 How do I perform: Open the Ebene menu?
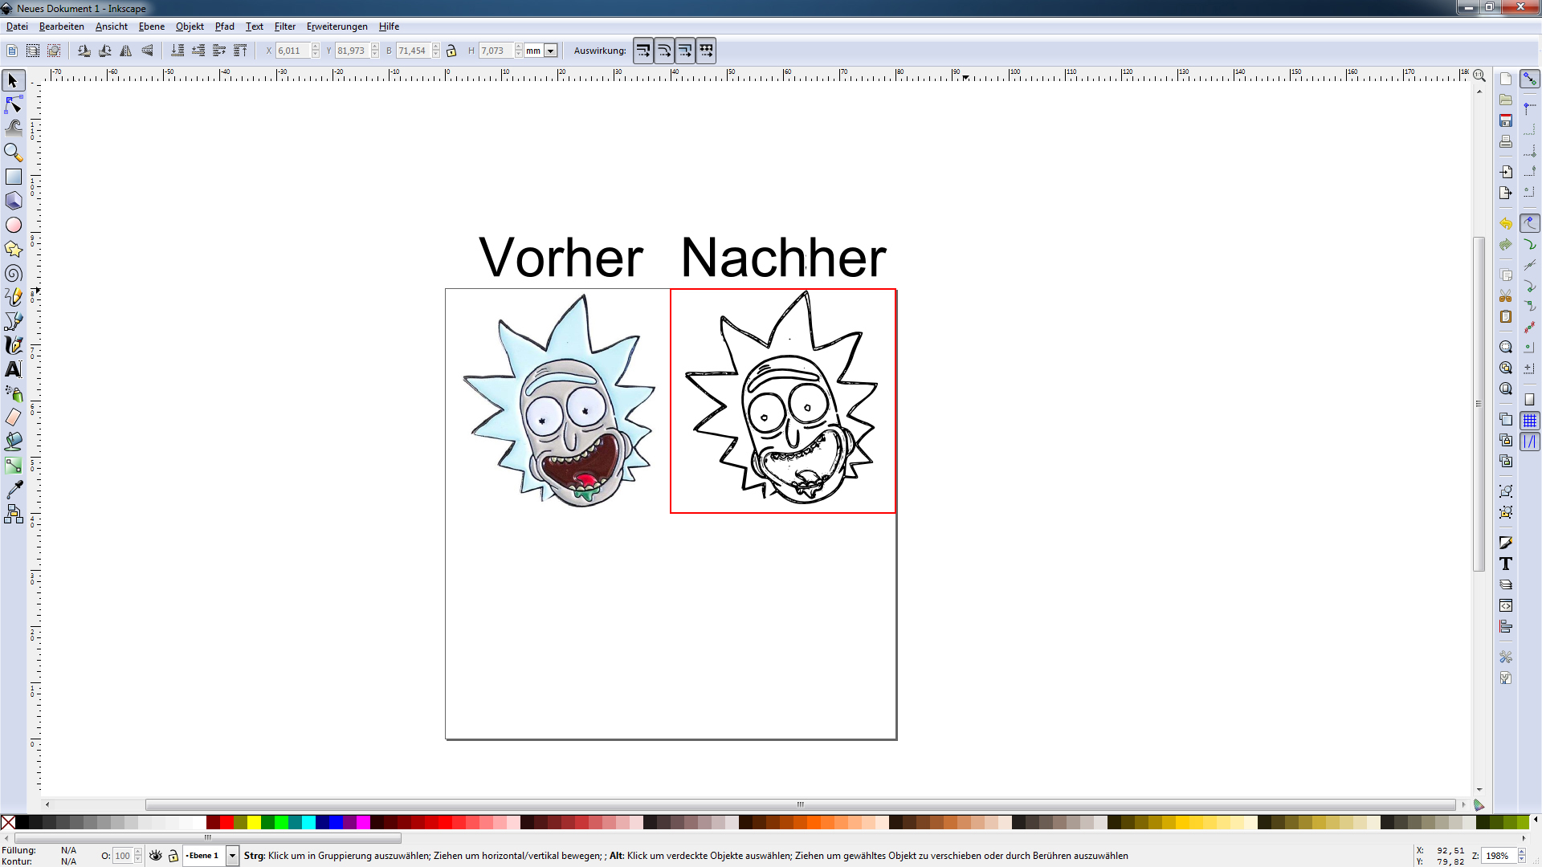[x=152, y=26]
